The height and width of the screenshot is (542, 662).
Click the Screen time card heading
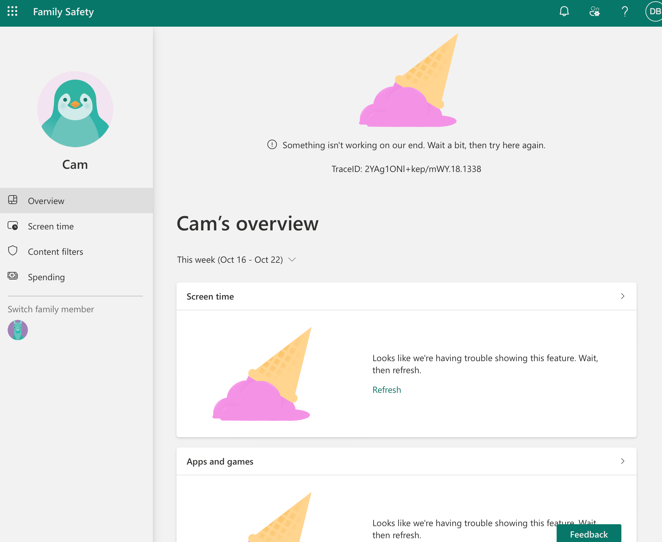210,296
